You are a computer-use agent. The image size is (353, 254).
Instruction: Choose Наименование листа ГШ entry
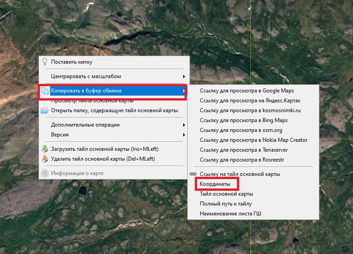point(230,214)
